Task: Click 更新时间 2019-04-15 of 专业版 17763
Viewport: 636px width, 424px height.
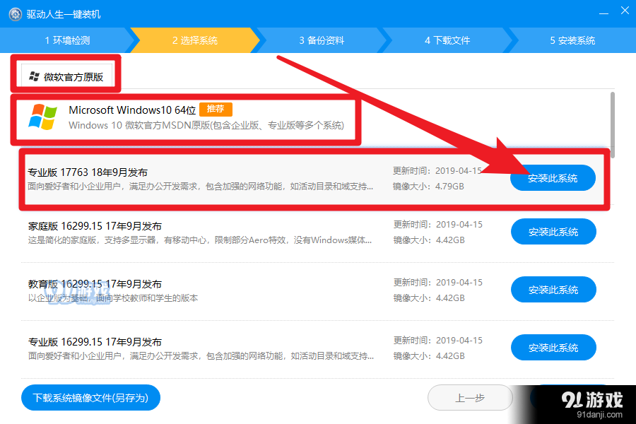Action: [437, 171]
